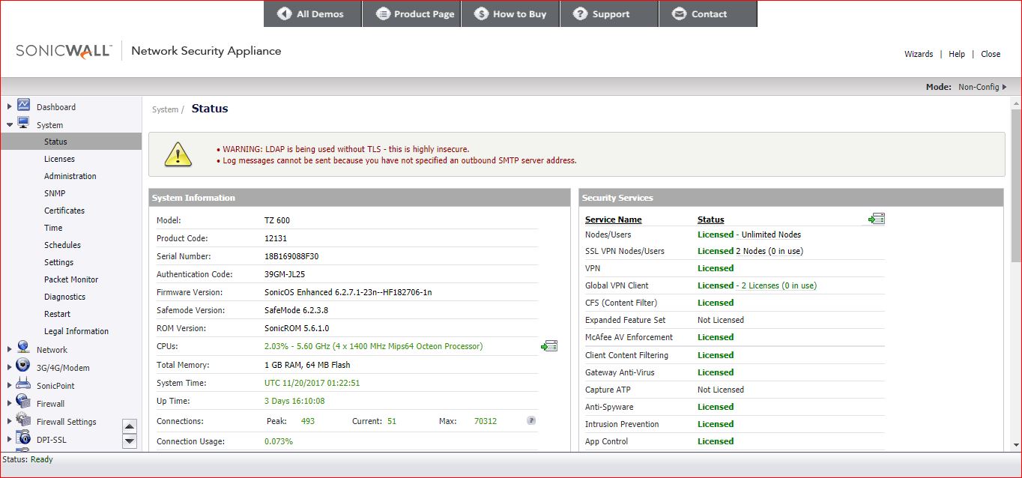Go to SNMP settings
This screenshot has height=478, width=1022.
coord(55,193)
